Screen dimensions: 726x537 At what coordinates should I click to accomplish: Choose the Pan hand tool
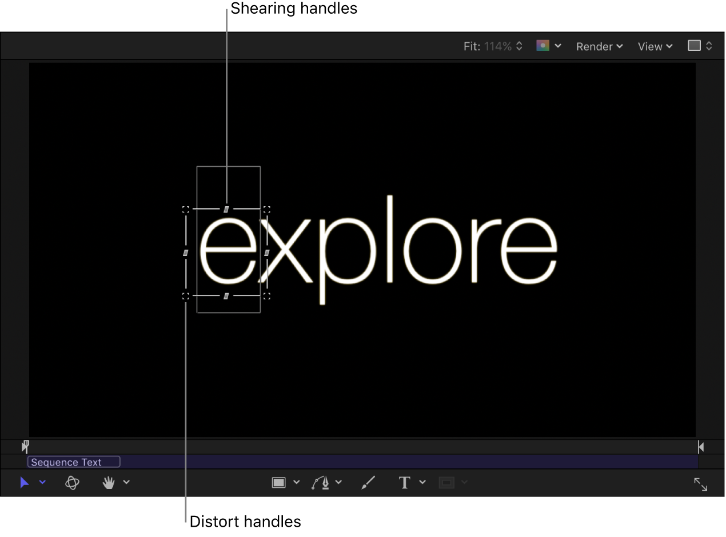pyautogui.click(x=109, y=483)
